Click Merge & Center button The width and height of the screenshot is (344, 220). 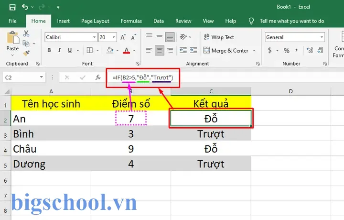(x=226, y=51)
